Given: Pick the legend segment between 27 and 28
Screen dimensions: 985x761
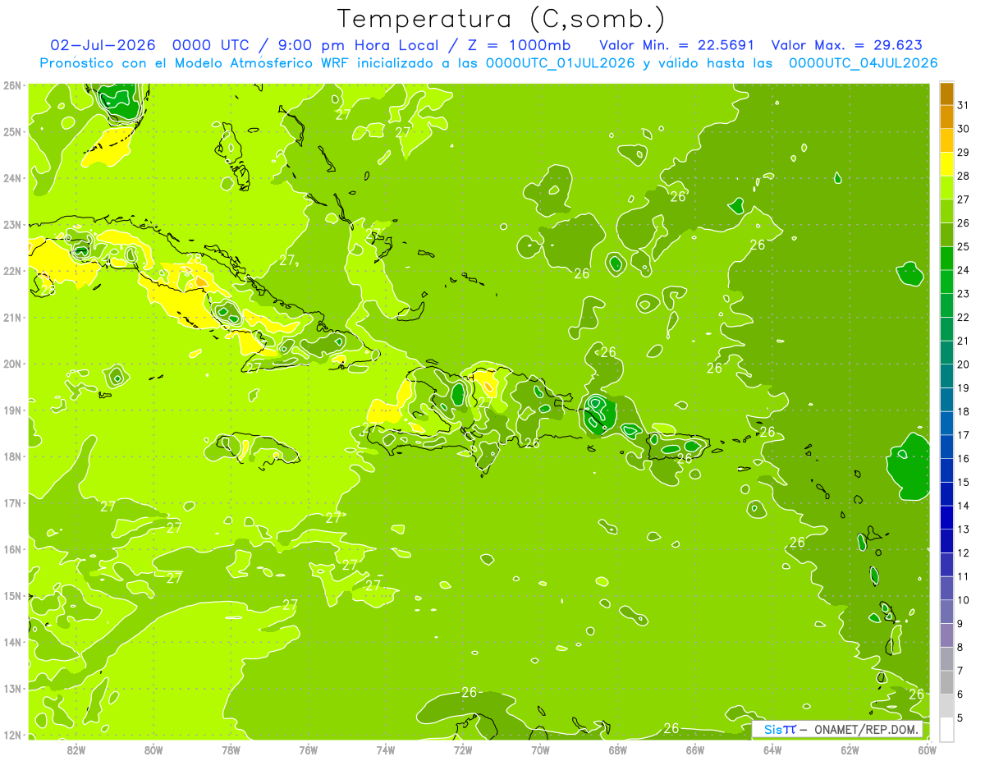Looking at the screenshot, I should click(946, 187).
